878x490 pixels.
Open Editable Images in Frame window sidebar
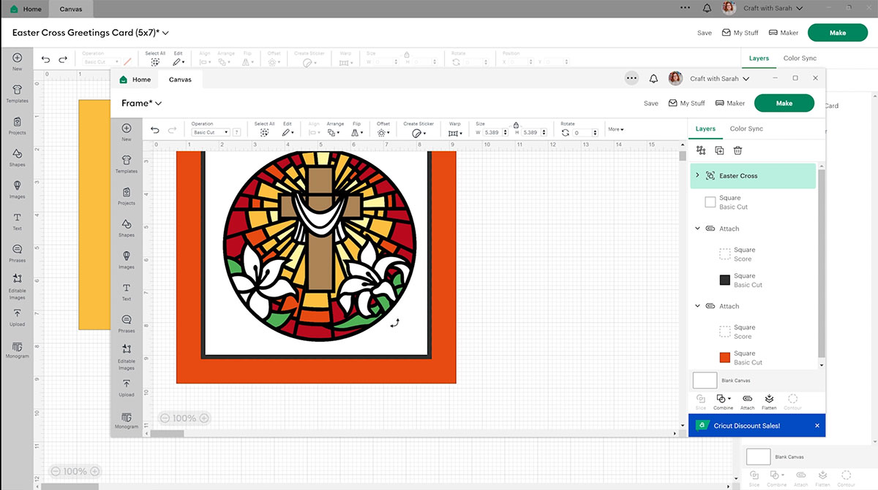tap(127, 357)
